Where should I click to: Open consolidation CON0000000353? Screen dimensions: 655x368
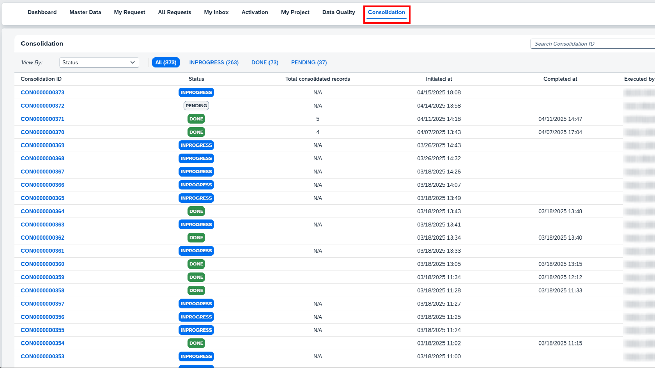click(x=43, y=356)
